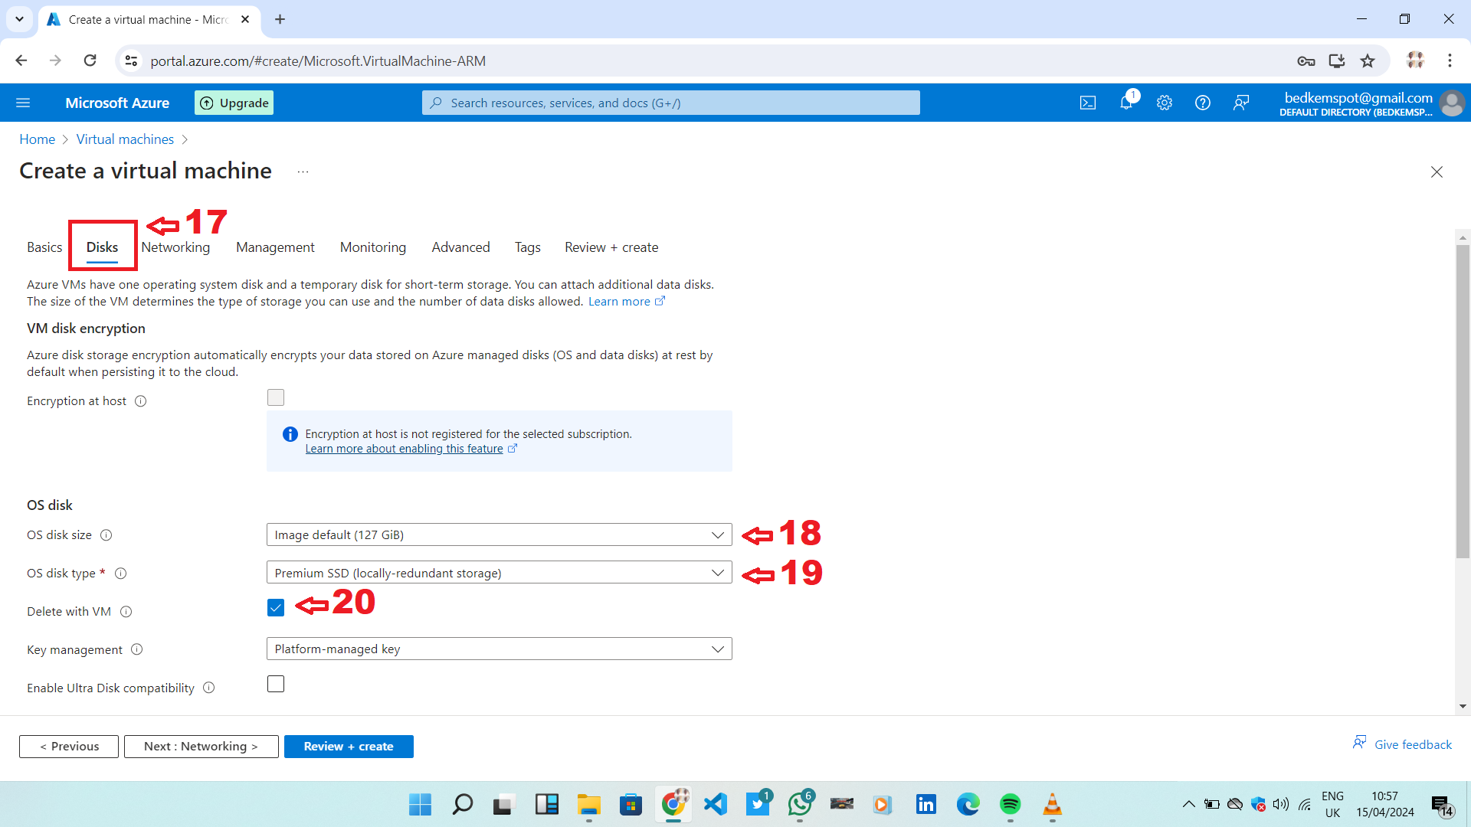Uncheck the Delete with VM checkbox
The width and height of the screenshot is (1471, 827).
click(276, 608)
